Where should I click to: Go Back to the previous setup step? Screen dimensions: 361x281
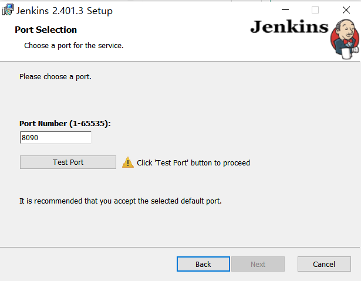point(203,264)
